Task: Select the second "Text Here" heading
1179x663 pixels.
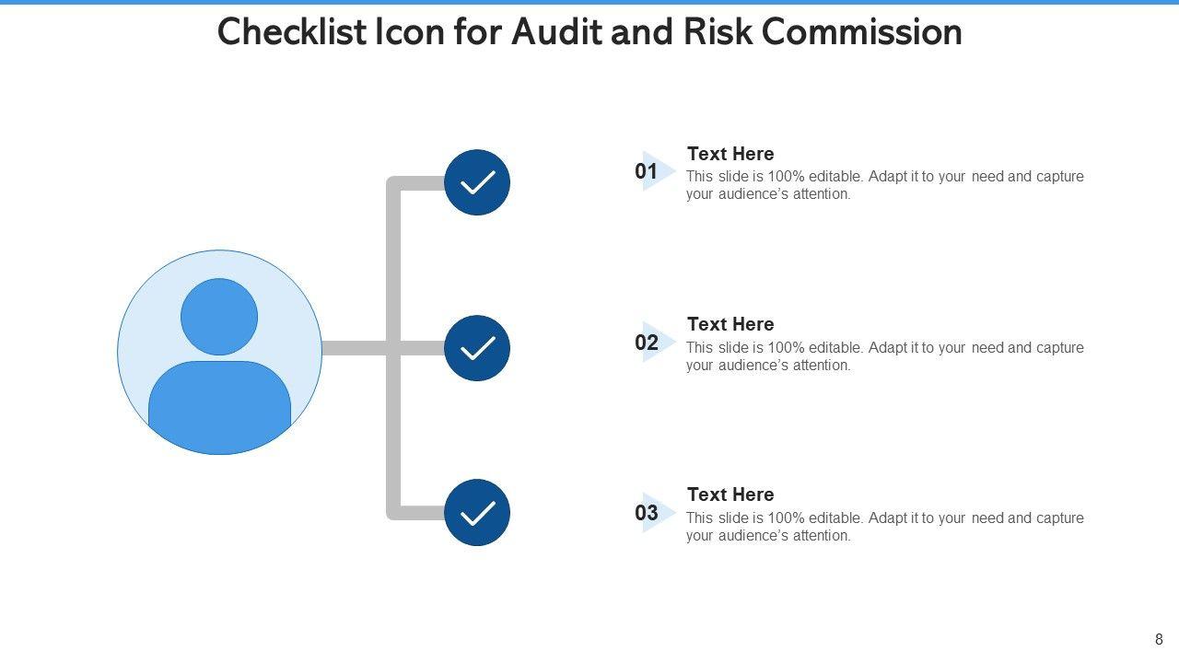Action: pyautogui.click(x=730, y=324)
